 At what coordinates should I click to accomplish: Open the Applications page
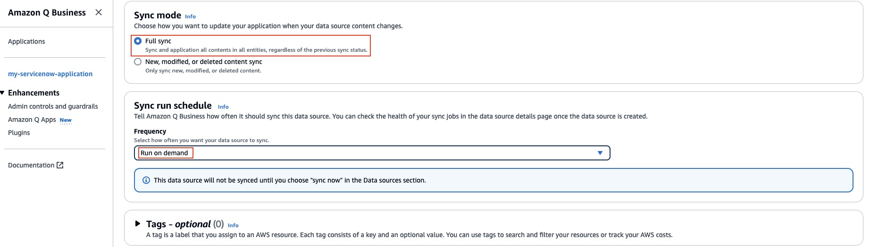[x=26, y=41]
